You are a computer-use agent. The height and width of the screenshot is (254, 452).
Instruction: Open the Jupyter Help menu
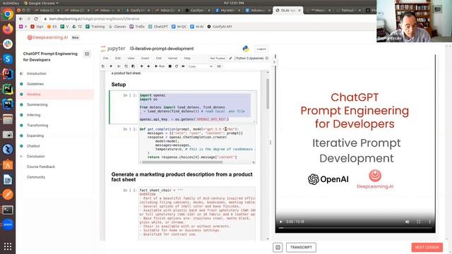click(187, 58)
